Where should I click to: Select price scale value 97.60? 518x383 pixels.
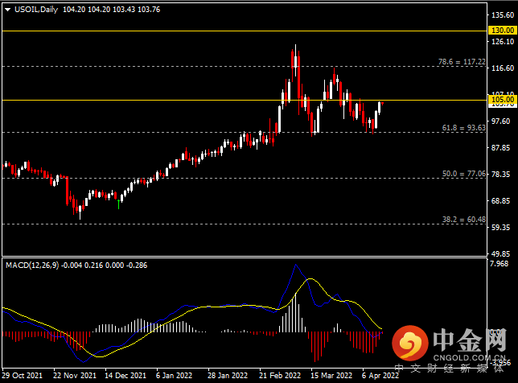point(503,121)
